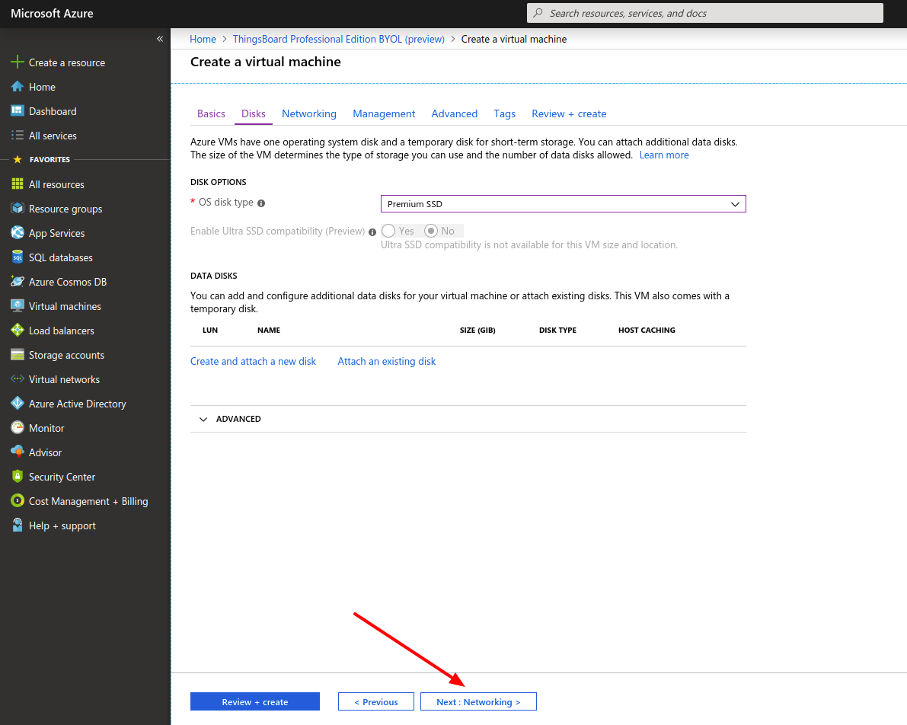This screenshot has height=725, width=907.
Task: Click the Search resources, services, and docs field
Action: [705, 13]
